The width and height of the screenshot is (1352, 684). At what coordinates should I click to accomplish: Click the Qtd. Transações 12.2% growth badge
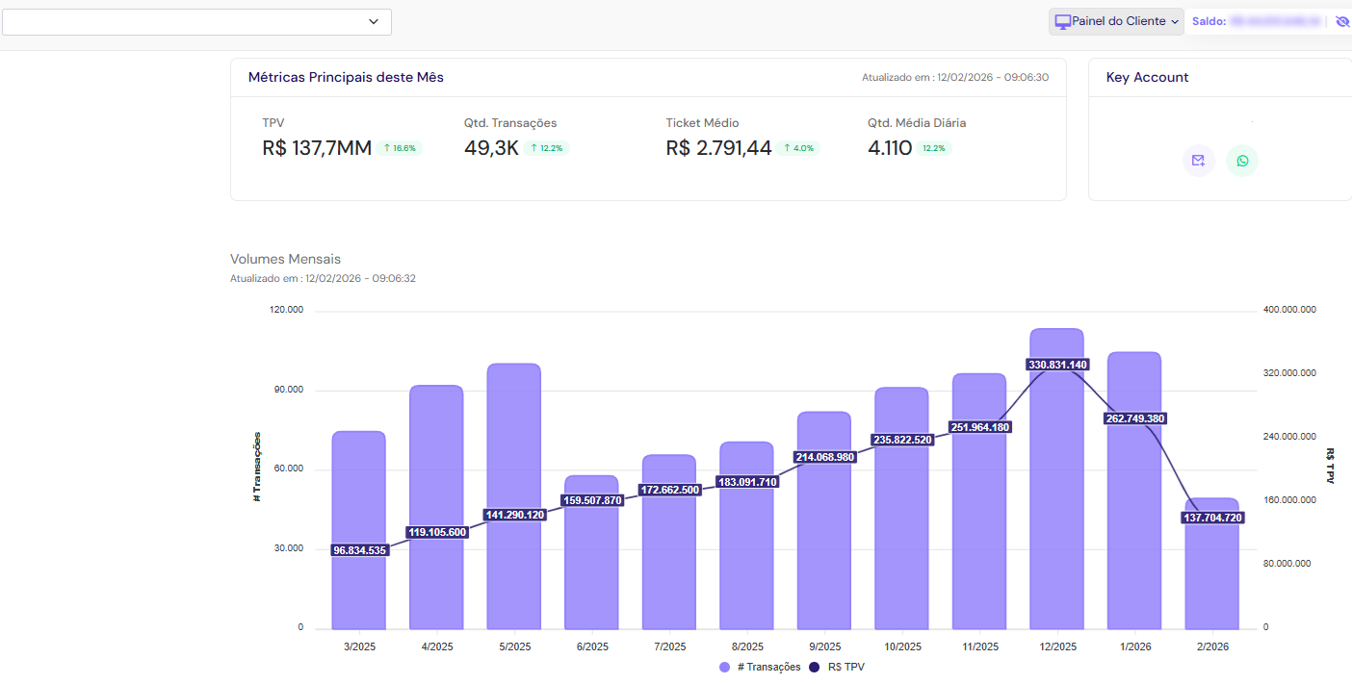547,148
